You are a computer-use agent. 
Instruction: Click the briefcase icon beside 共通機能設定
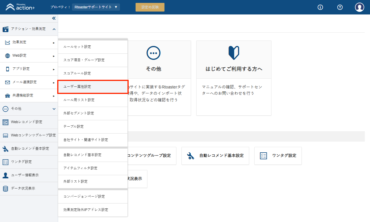click(x=8, y=96)
